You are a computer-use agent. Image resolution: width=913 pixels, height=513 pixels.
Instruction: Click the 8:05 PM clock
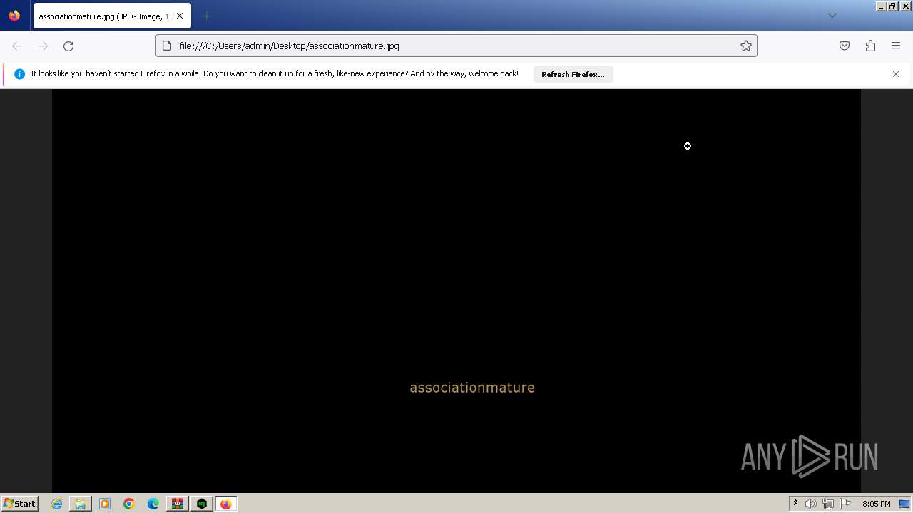(x=876, y=504)
